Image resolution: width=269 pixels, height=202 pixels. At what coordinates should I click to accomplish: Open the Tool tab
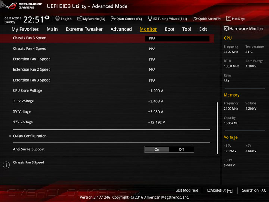187,29
